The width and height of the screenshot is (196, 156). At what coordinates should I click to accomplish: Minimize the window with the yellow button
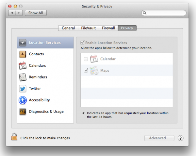pos(15,6)
